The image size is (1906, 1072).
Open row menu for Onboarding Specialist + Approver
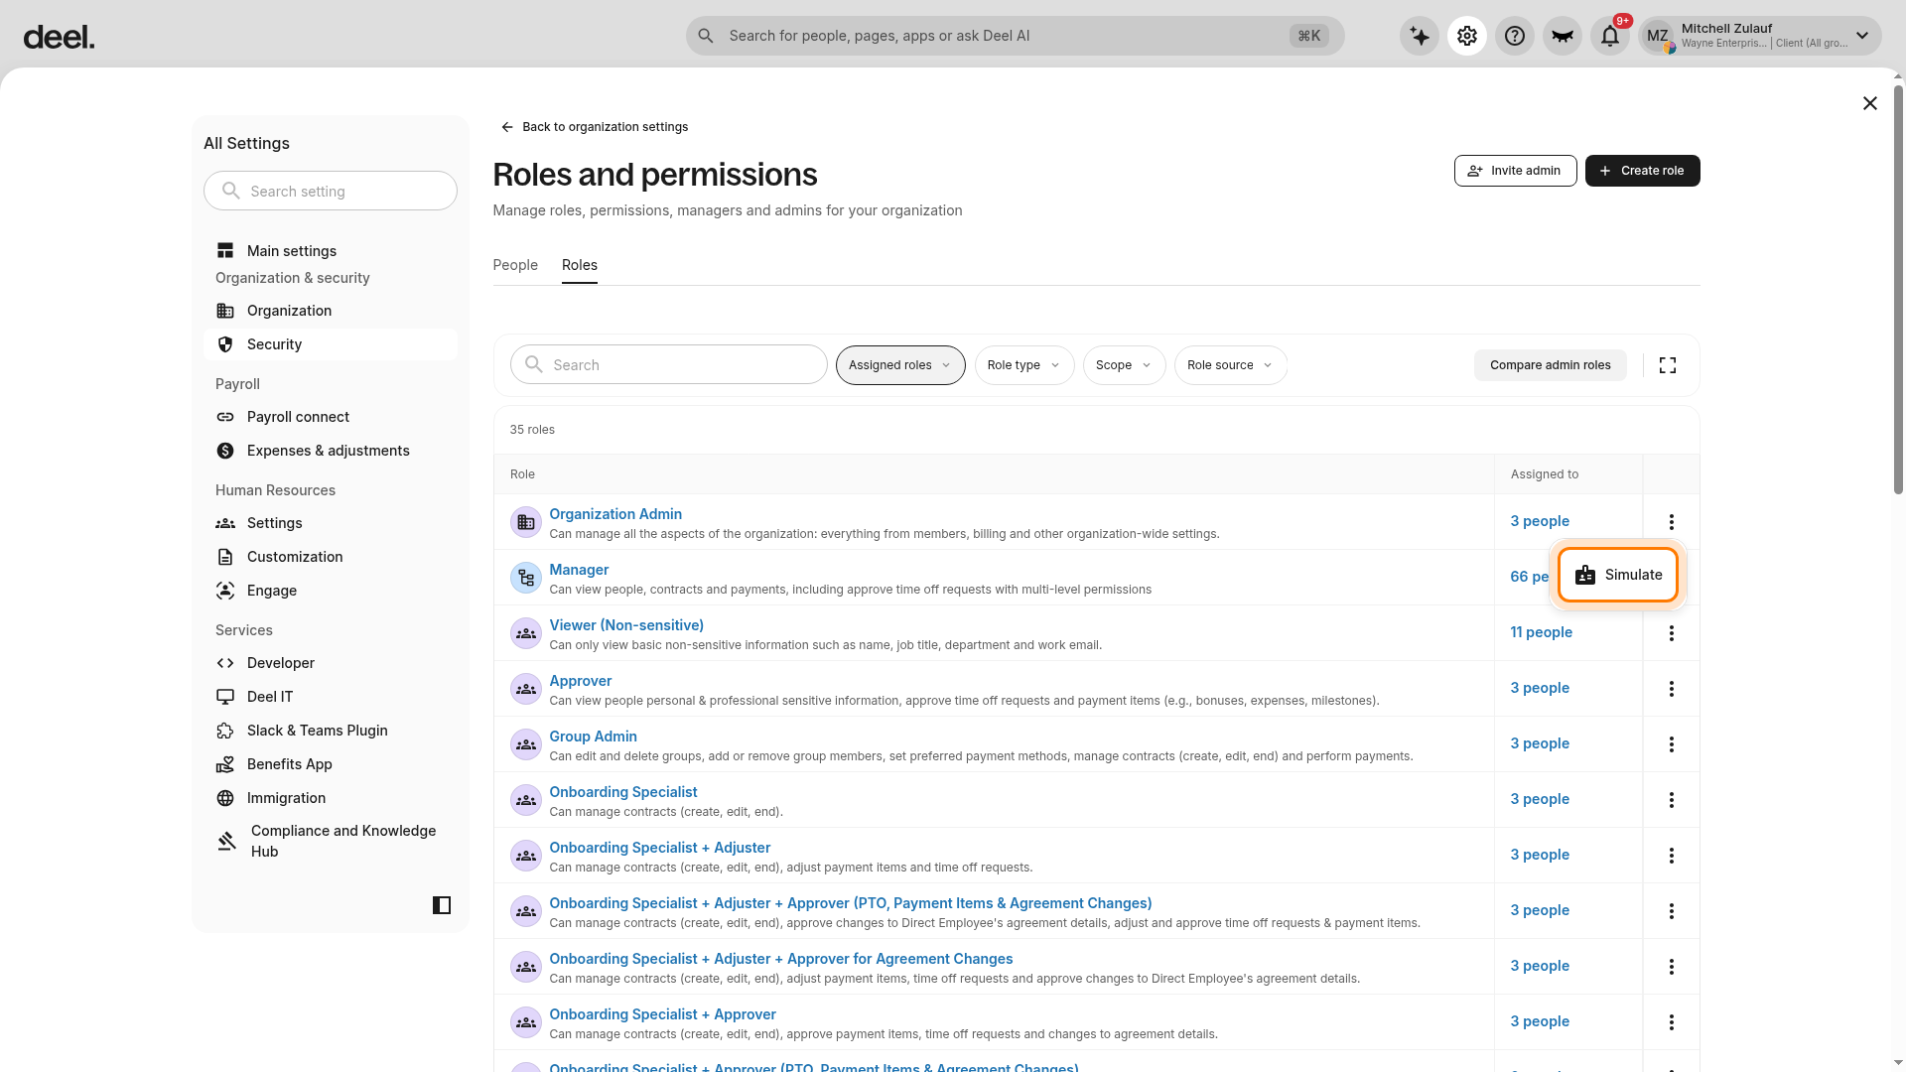point(1672,1022)
